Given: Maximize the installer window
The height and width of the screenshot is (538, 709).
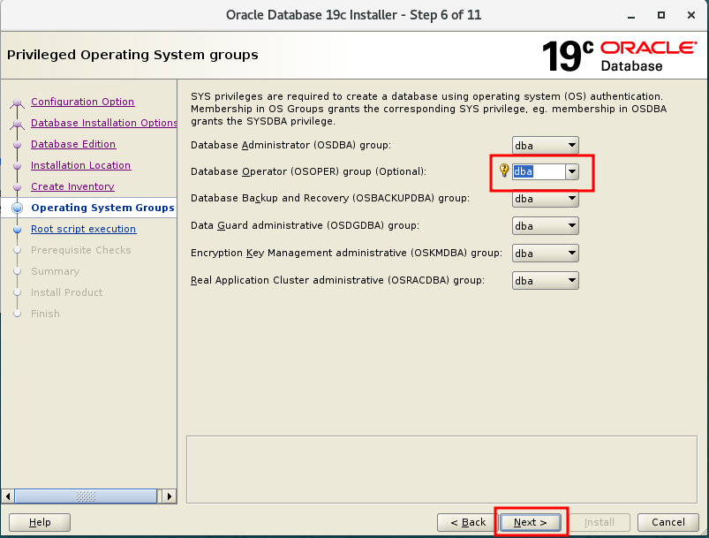Looking at the screenshot, I should pos(661,15).
